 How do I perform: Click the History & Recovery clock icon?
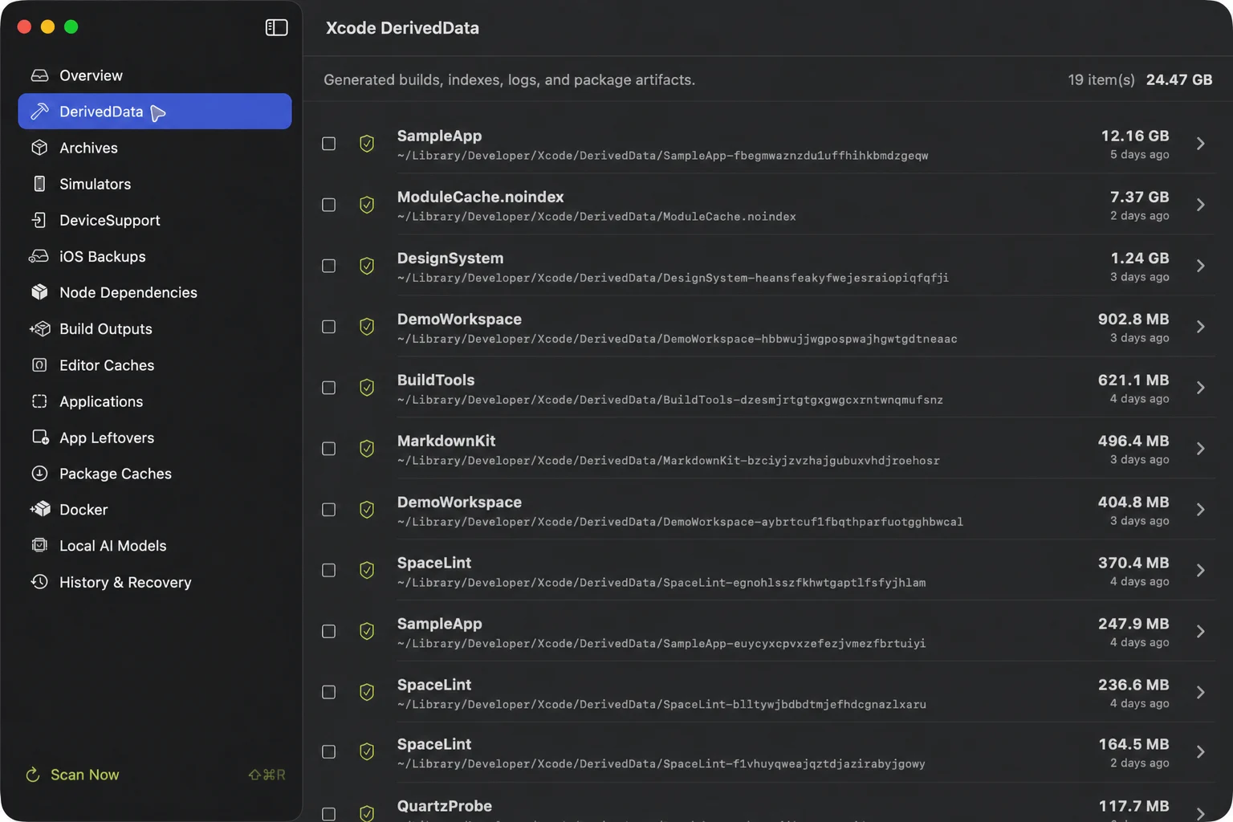click(x=39, y=582)
